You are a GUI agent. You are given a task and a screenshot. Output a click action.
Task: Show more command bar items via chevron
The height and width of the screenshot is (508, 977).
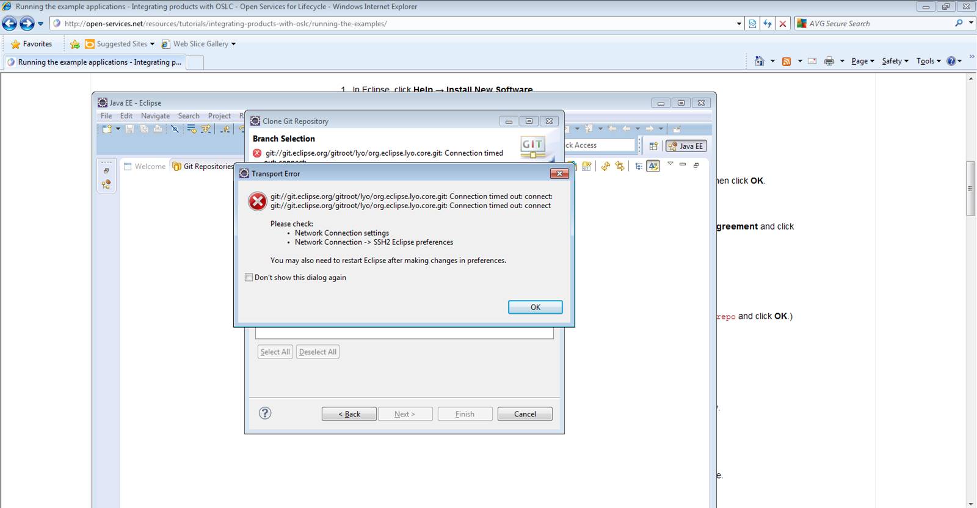point(972,57)
